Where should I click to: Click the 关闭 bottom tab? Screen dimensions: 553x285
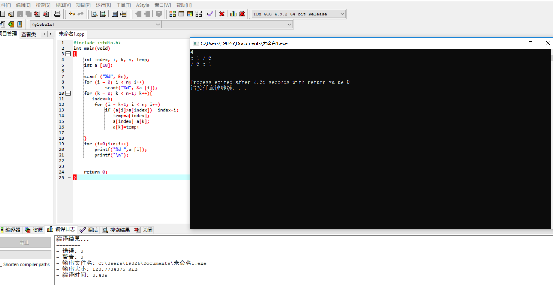coord(143,230)
